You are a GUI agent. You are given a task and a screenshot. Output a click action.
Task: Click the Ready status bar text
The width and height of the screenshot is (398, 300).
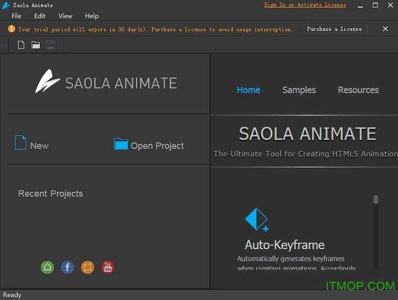tap(12, 295)
